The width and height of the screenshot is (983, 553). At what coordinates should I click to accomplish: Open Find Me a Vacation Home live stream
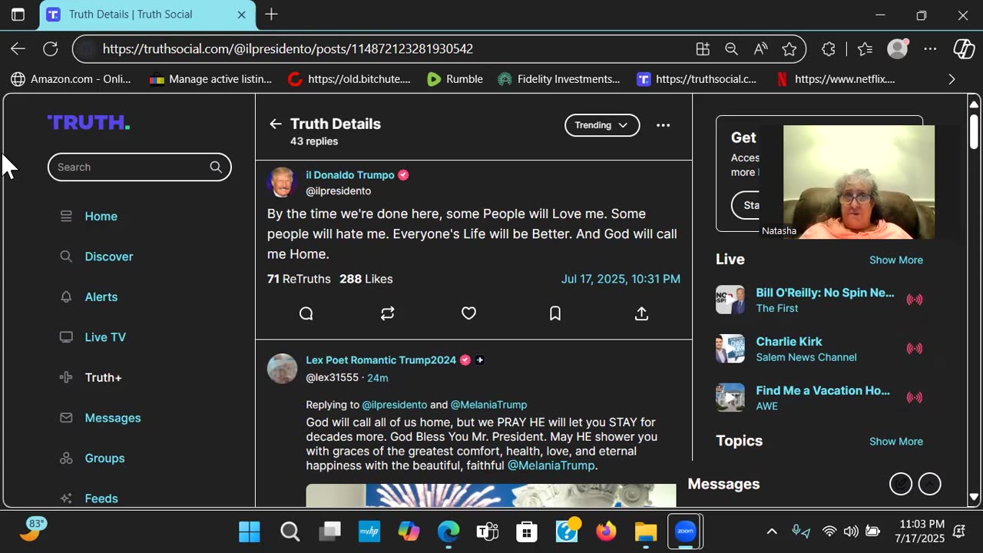pos(822,391)
